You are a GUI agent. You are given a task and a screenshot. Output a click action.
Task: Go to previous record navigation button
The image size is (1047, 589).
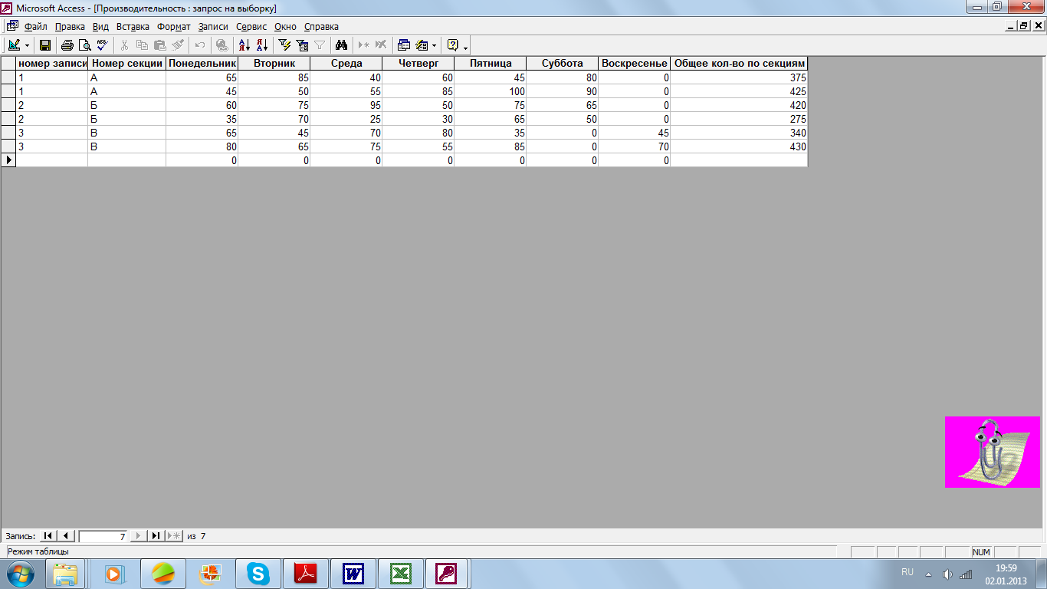click(65, 536)
